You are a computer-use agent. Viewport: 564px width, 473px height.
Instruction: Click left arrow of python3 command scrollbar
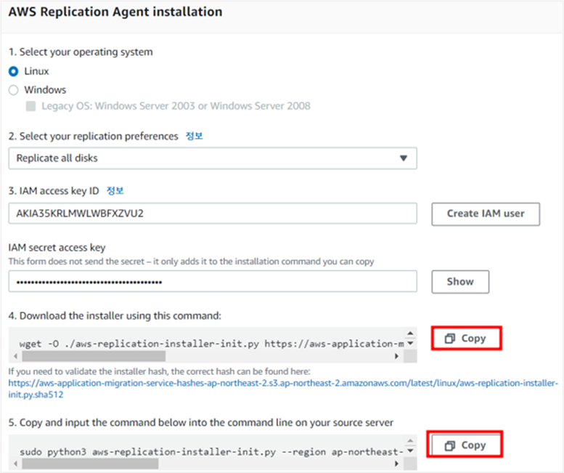point(15,464)
